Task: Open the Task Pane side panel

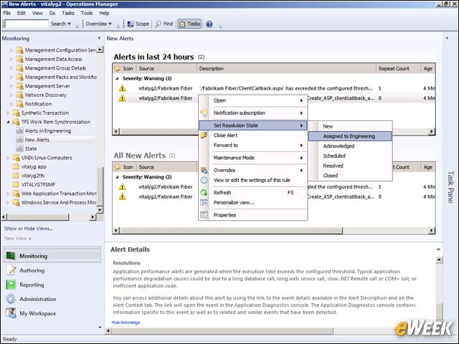Action: click(451, 187)
